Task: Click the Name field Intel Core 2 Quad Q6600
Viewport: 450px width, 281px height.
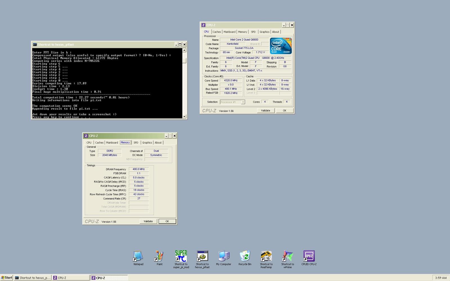Action: tap(244, 40)
